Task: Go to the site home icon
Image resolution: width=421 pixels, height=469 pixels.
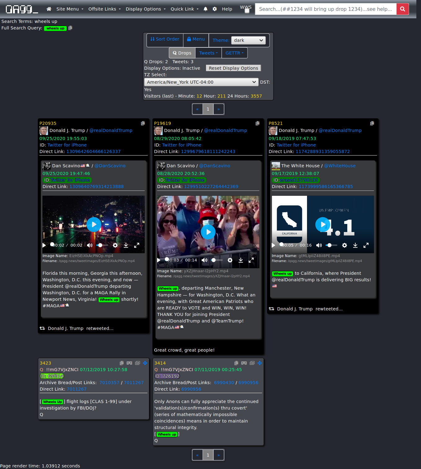Action: point(49,9)
